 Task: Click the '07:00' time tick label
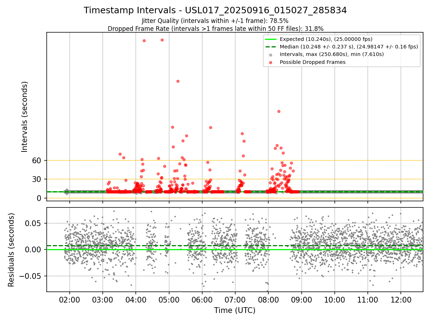[x=235, y=299]
